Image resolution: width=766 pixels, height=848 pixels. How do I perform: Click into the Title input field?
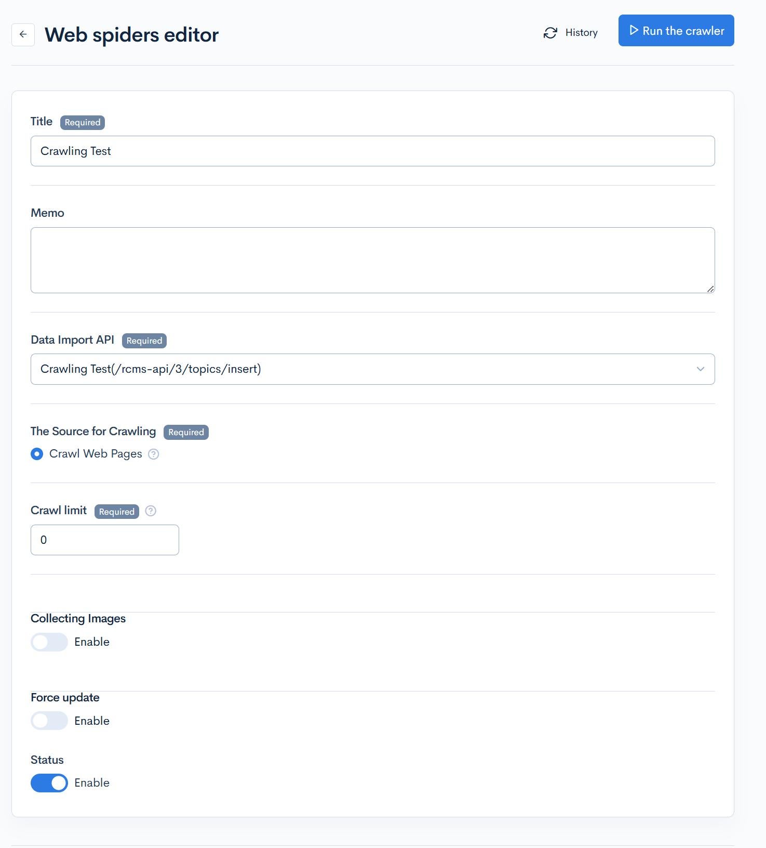372,151
